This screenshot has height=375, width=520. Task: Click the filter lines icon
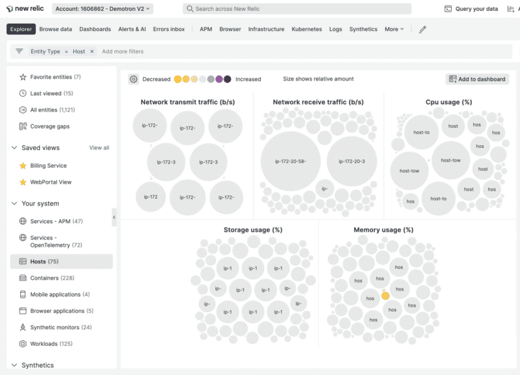point(19,51)
